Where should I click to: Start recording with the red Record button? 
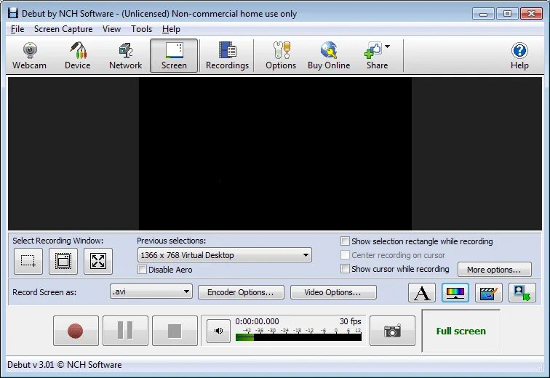[76, 331]
